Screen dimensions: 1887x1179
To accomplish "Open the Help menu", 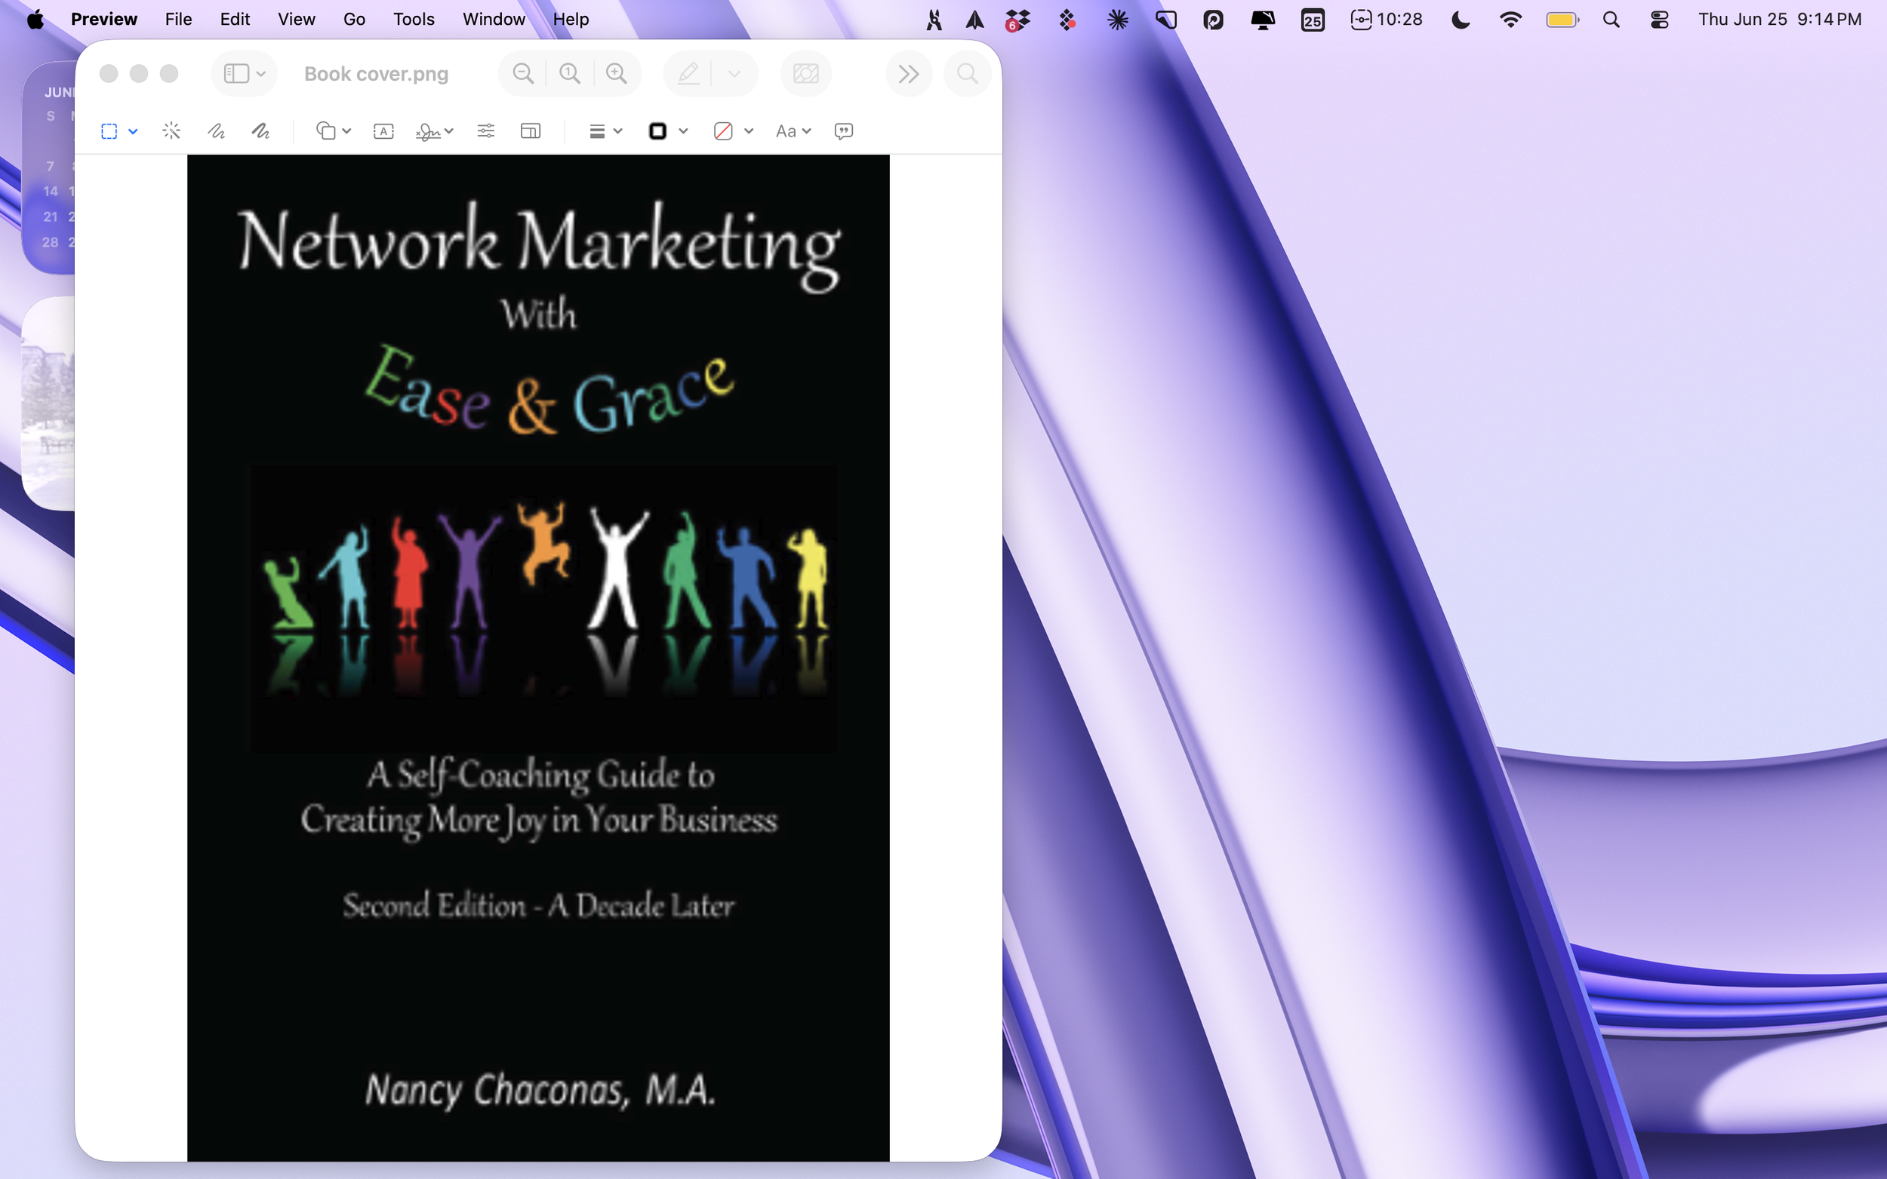I will 571,19.
